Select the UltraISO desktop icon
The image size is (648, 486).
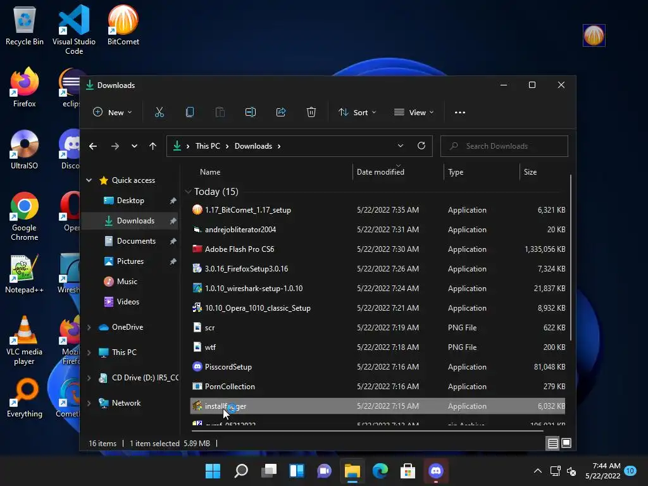coord(25,149)
